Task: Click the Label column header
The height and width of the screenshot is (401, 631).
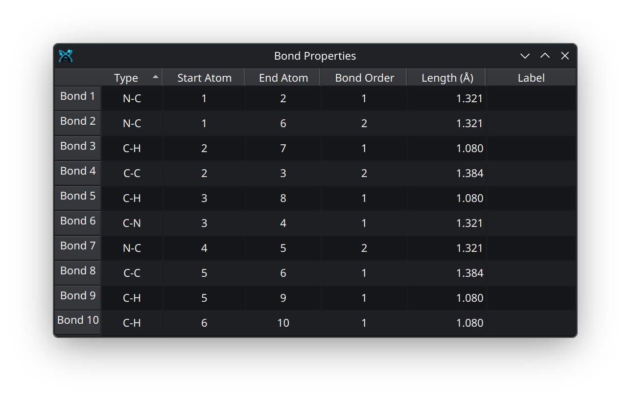Action: click(x=531, y=78)
